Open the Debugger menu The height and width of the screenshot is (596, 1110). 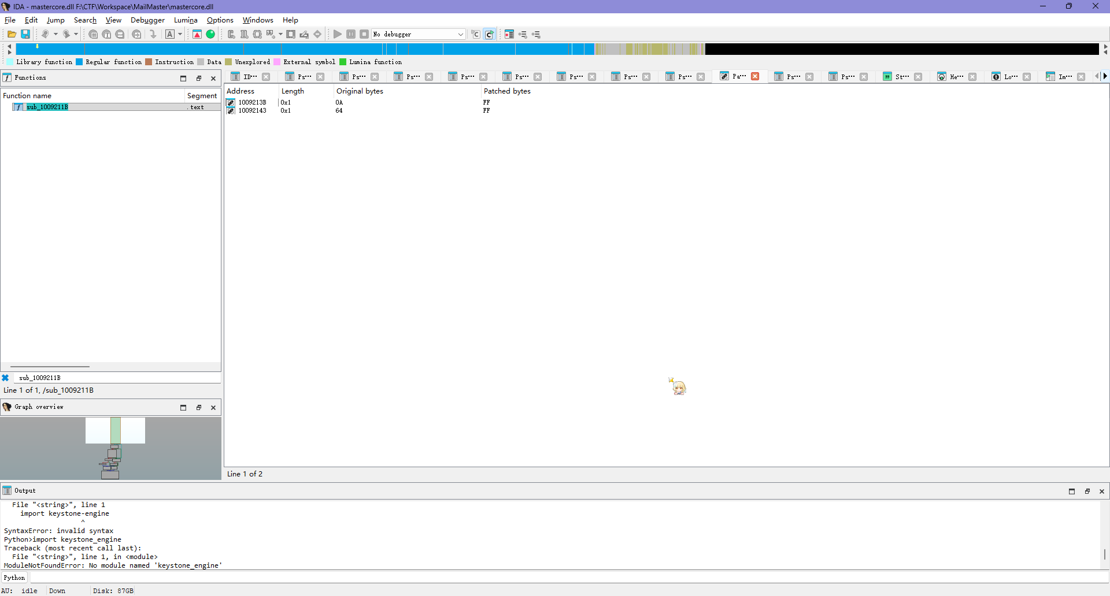pos(147,20)
